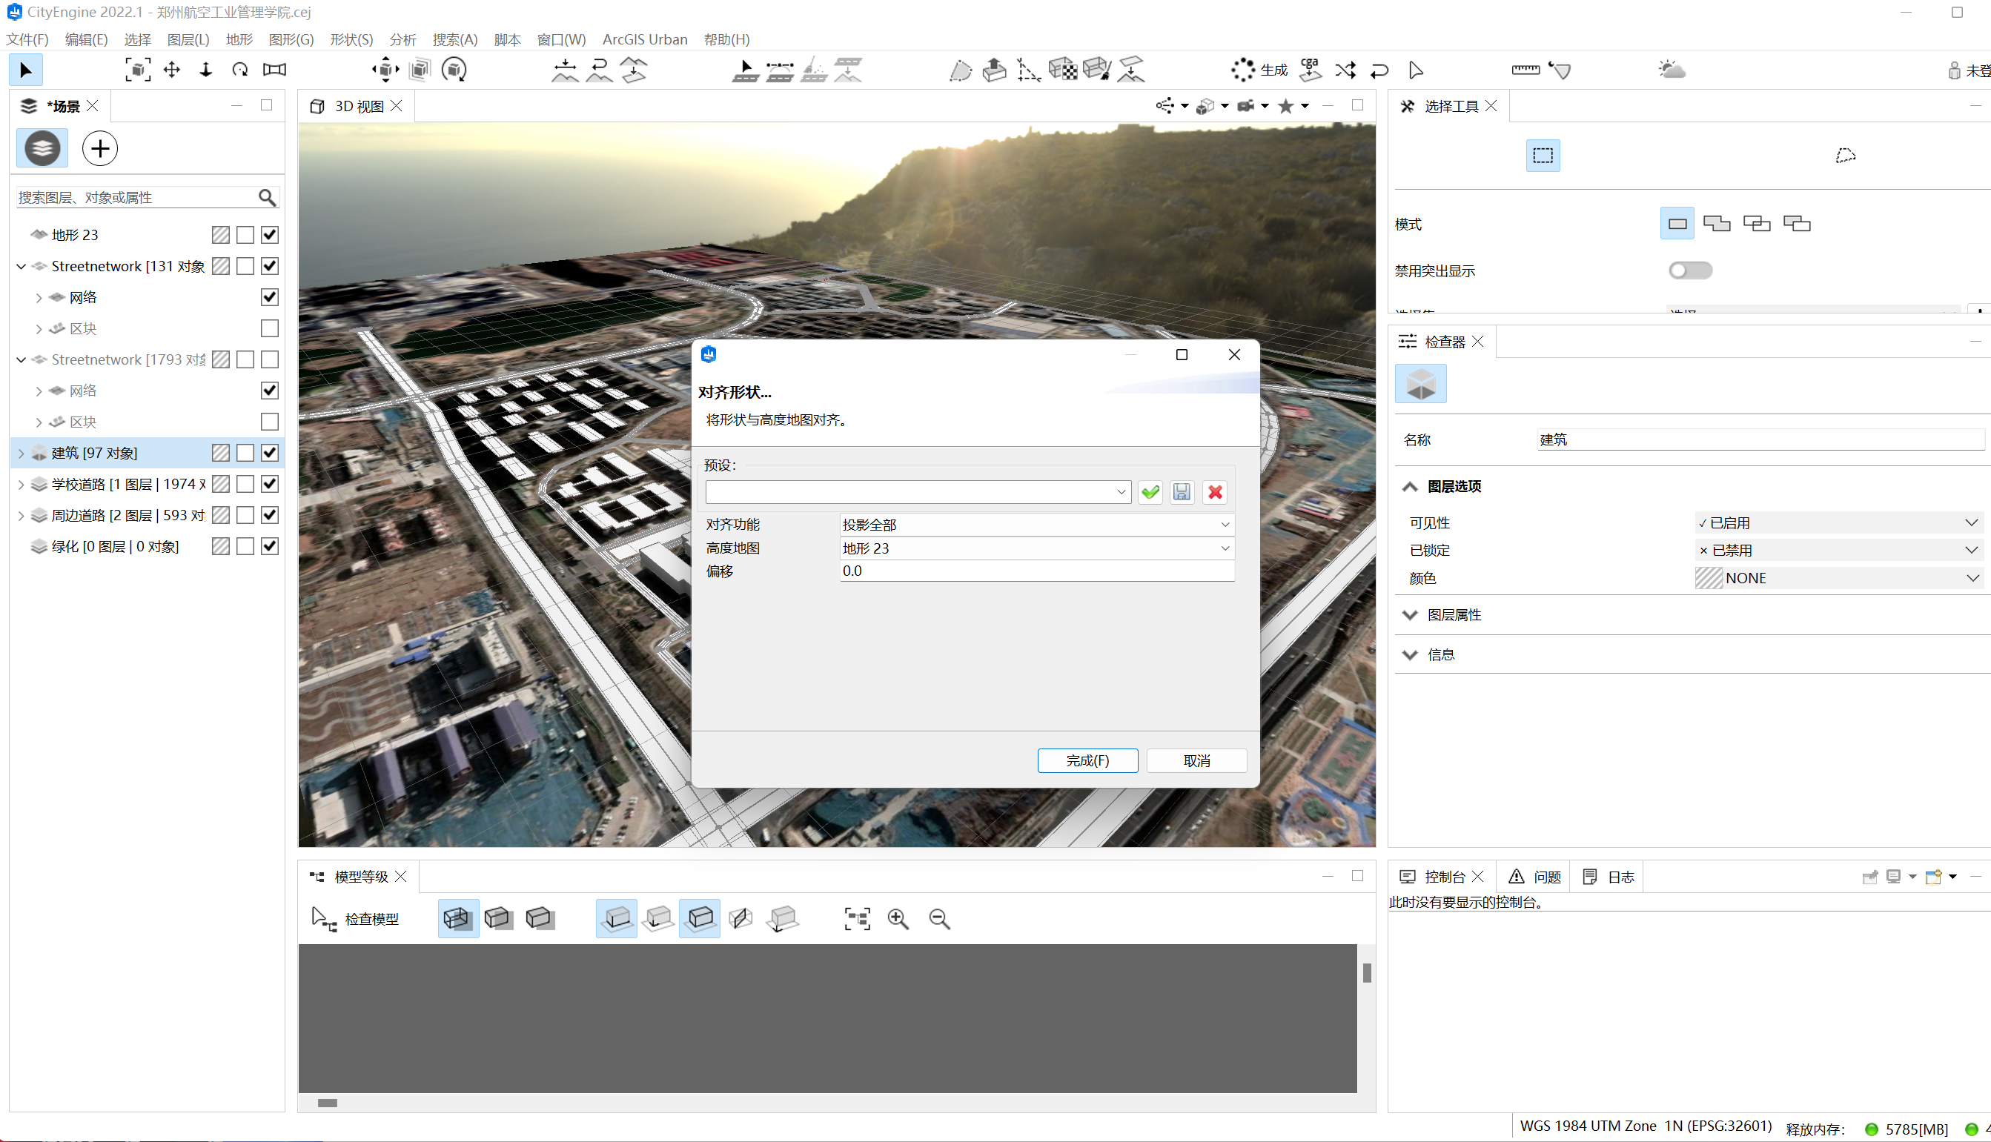Delete preset with the red X icon
This screenshot has height=1142, width=1991.
pyautogui.click(x=1214, y=492)
